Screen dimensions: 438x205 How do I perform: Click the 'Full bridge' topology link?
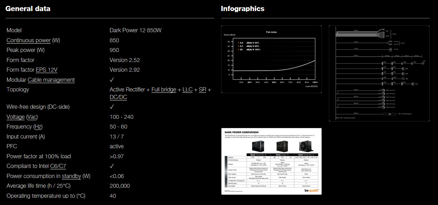tap(164, 89)
